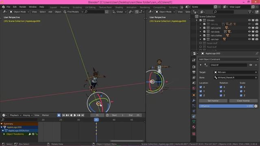Click the Set Inverse button
Screen dimensions: 260x146
(213, 101)
